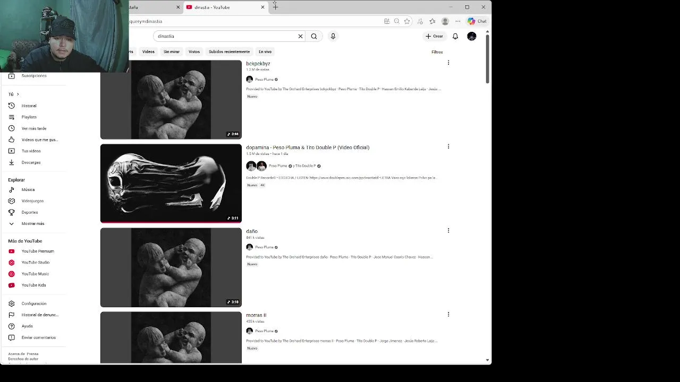Select the Vistos filter chip
This screenshot has width=680, height=382.
tap(194, 51)
